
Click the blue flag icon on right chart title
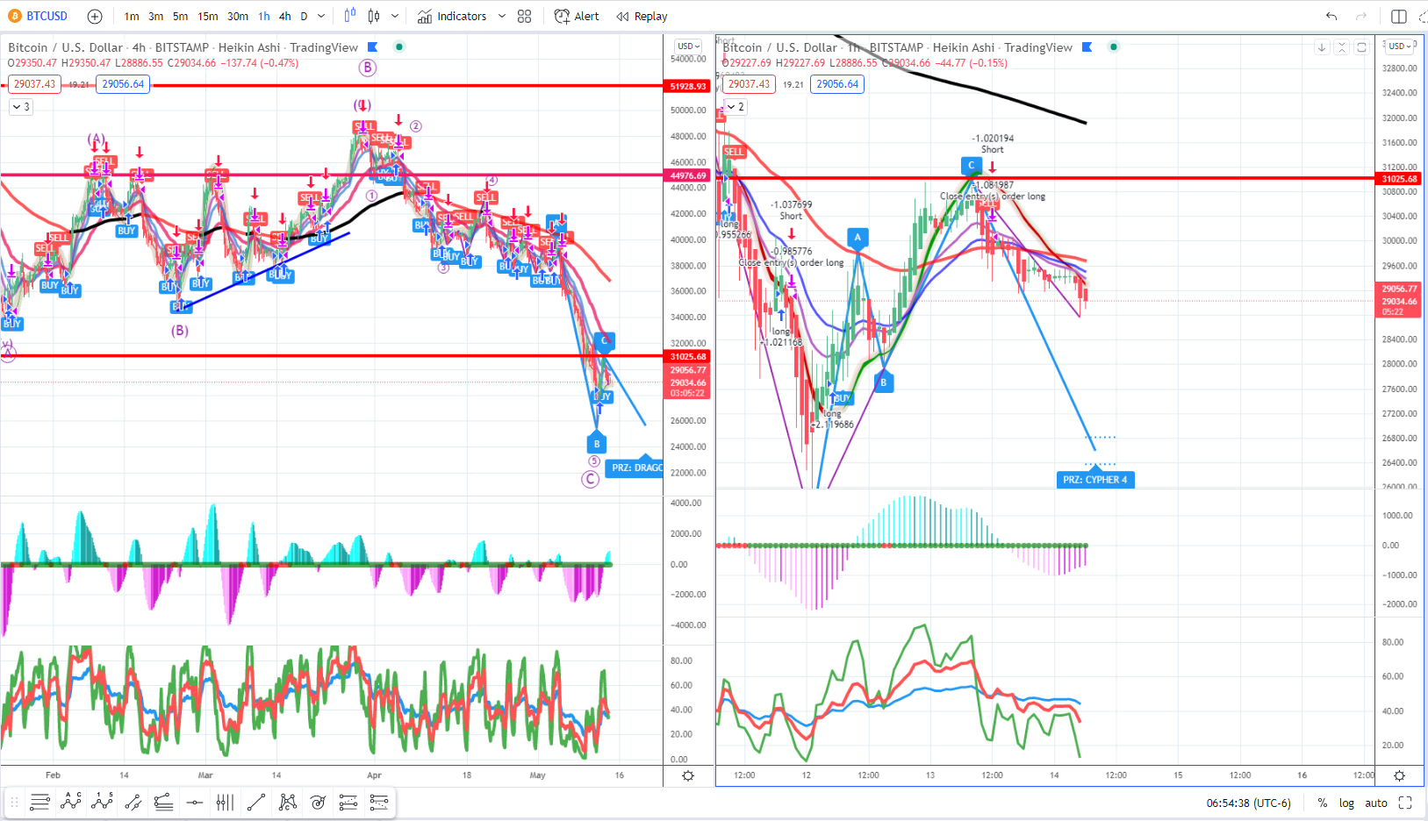coord(1087,47)
